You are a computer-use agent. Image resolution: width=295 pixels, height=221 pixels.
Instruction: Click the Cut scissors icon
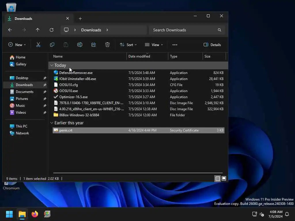tap(38, 45)
